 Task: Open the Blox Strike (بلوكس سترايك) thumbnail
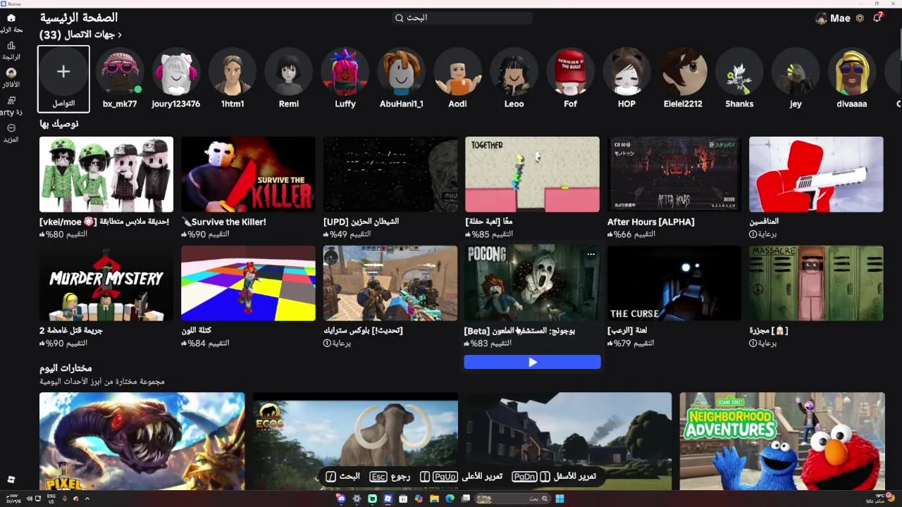tap(390, 283)
